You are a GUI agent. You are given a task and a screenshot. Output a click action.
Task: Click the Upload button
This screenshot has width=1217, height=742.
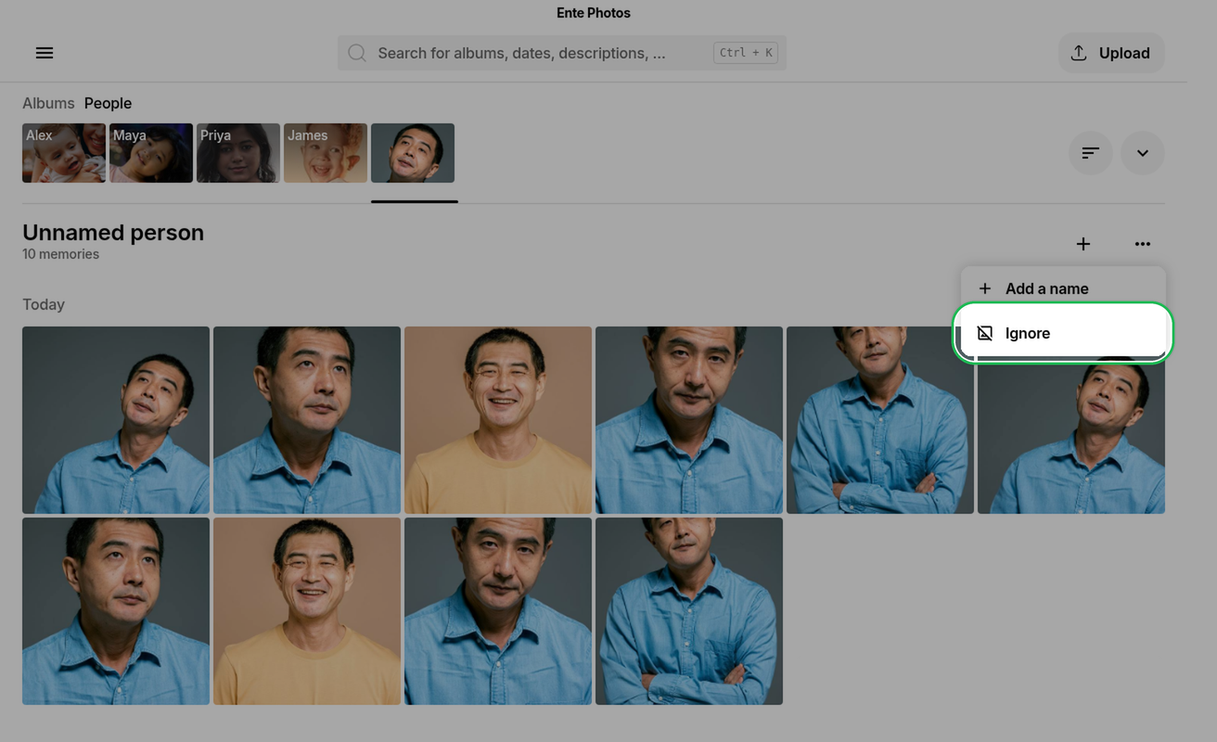[1111, 53]
